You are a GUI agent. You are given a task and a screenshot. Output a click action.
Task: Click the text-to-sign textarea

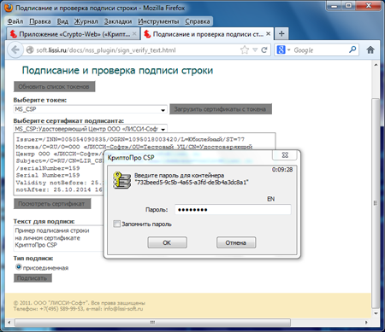(x=58, y=238)
